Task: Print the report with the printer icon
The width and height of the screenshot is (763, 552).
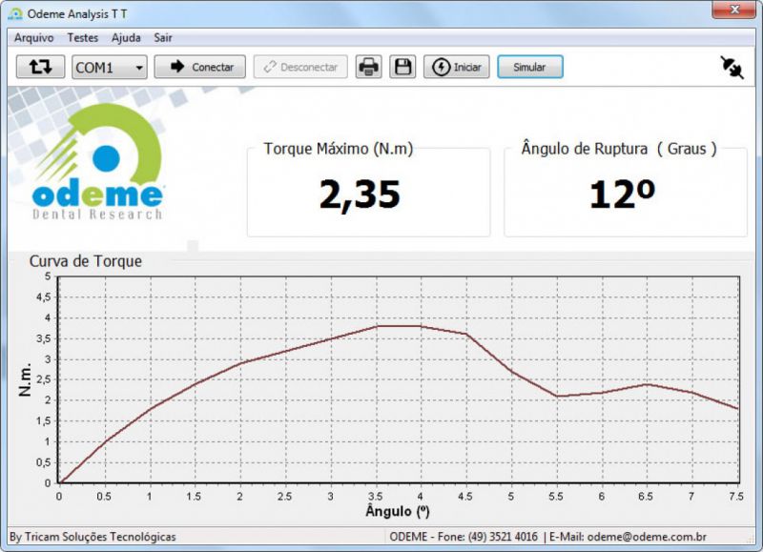Action: [x=368, y=67]
